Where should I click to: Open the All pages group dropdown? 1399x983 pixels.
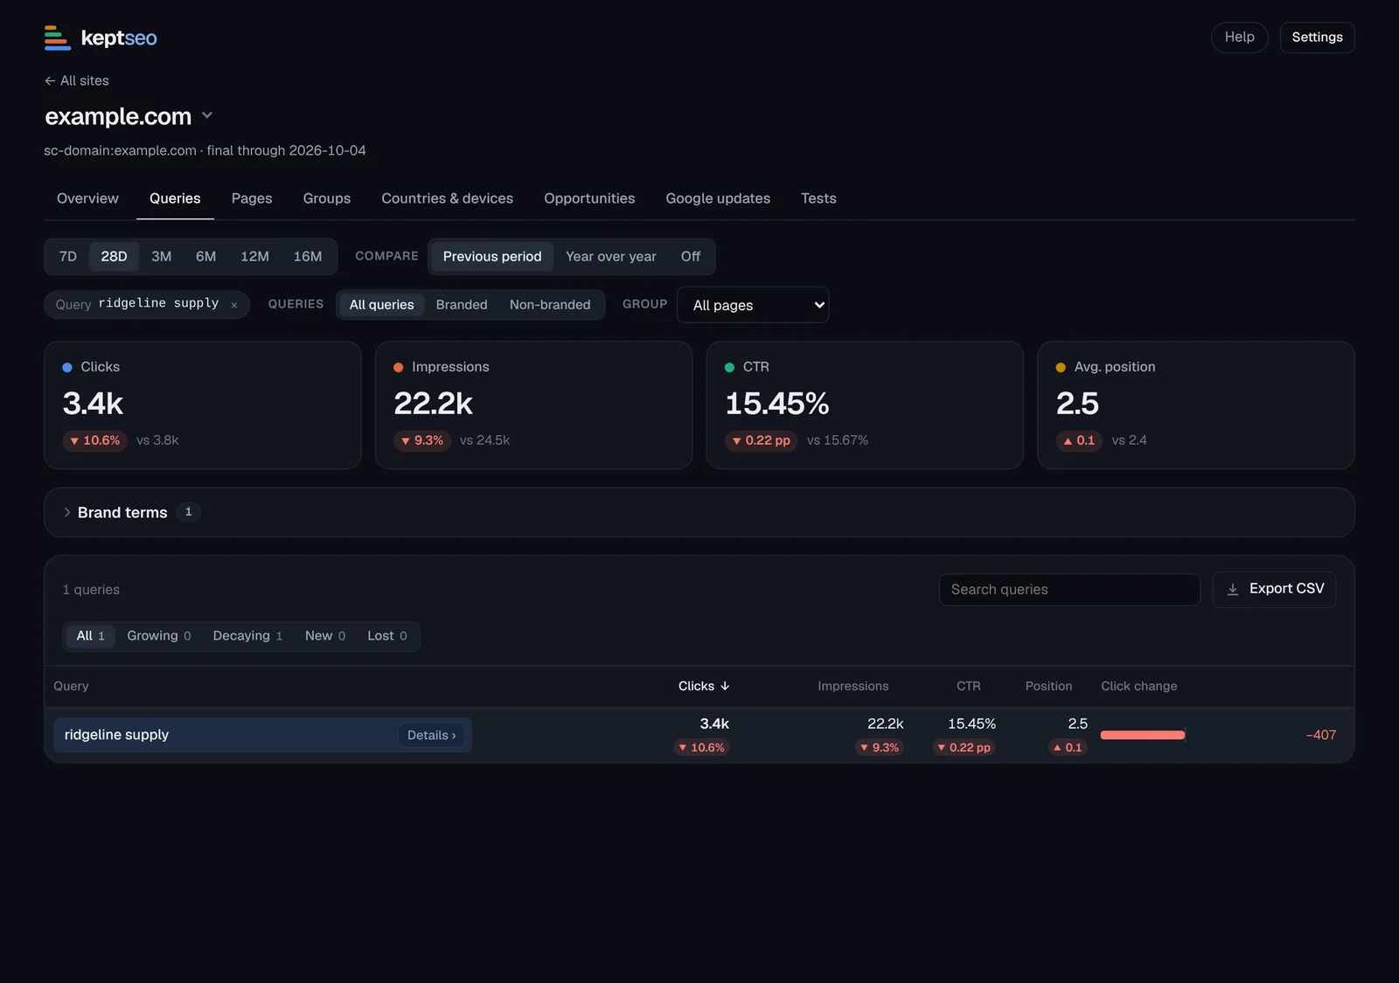click(x=753, y=305)
